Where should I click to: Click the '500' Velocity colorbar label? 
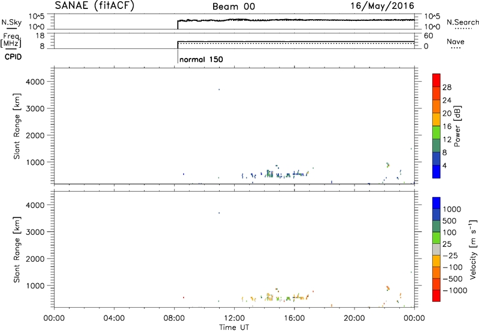(x=450, y=221)
